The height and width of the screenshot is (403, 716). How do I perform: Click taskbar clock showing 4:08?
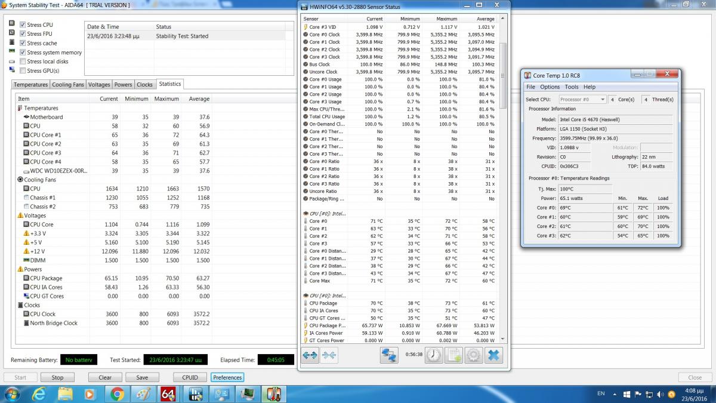click(694, 394)
